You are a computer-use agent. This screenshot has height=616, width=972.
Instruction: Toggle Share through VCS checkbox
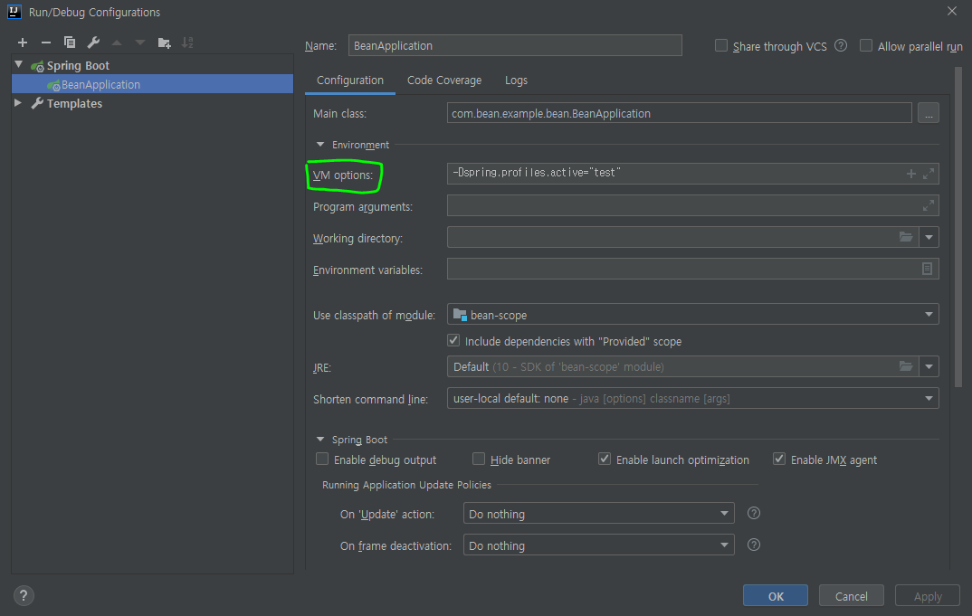[x=721, y=46]
